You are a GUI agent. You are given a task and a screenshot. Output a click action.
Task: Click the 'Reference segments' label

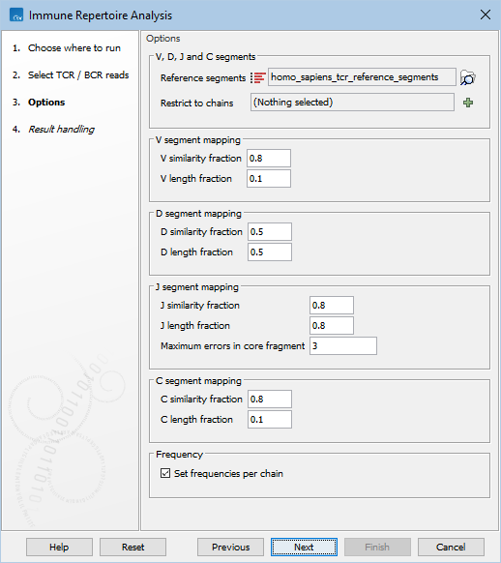[x=203, y=78]
